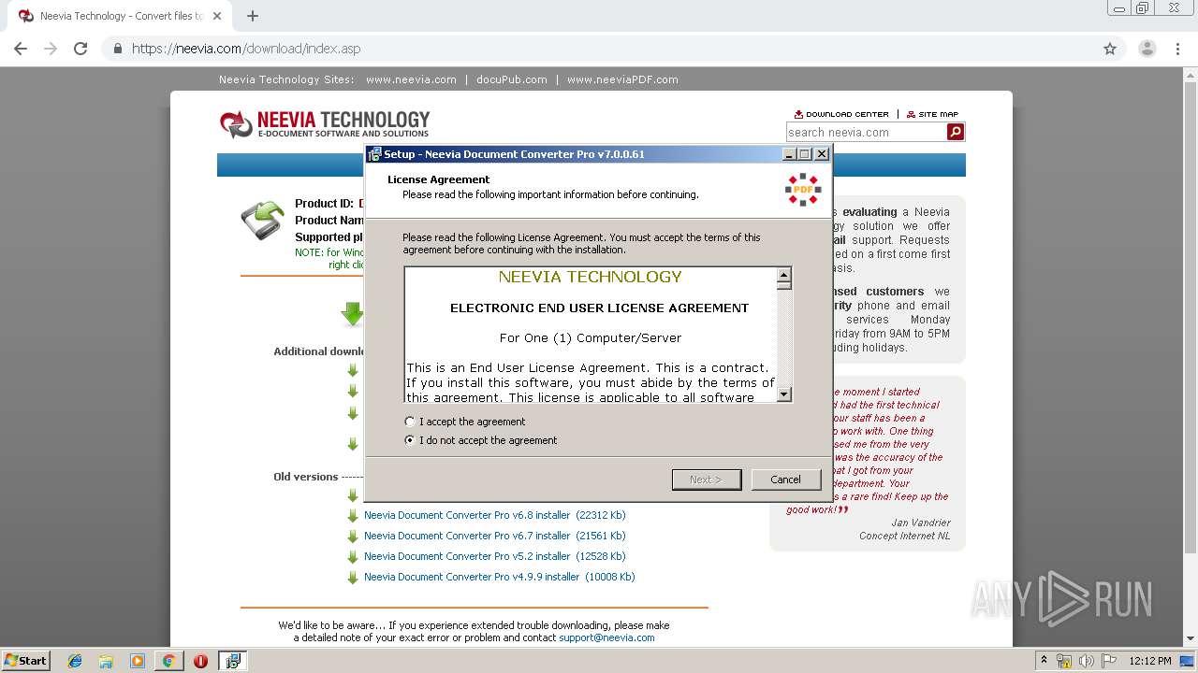
Task: Download Document Converter Pro v6.7 installer
Action: (495, 536)
